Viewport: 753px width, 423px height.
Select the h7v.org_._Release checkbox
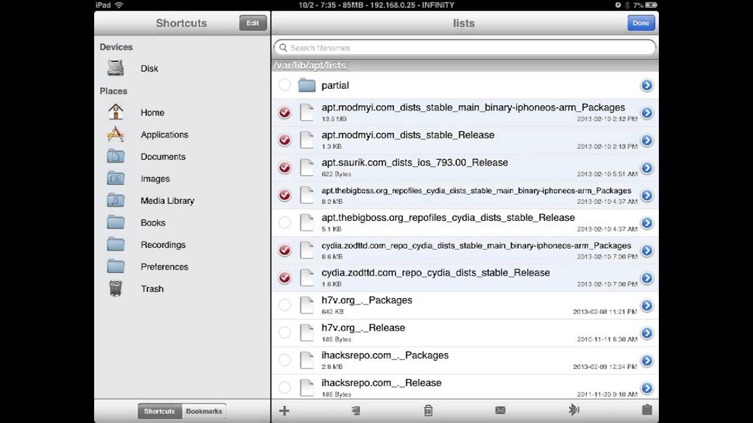tap(285, 333)
